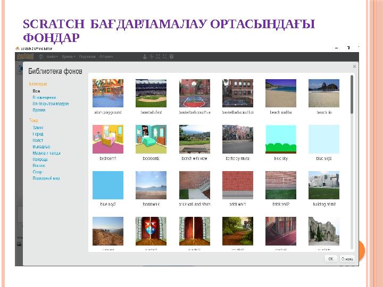383x287 pixels.
Task: Select the forest path castle backdrop
Action: coord(238,231)
